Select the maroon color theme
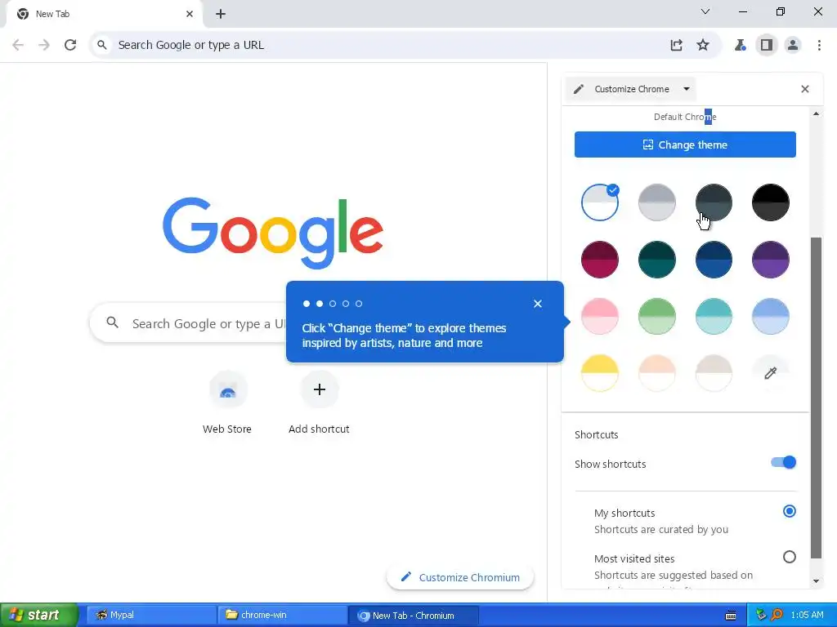Screen dimensions: 837x627 pos(600,260)
